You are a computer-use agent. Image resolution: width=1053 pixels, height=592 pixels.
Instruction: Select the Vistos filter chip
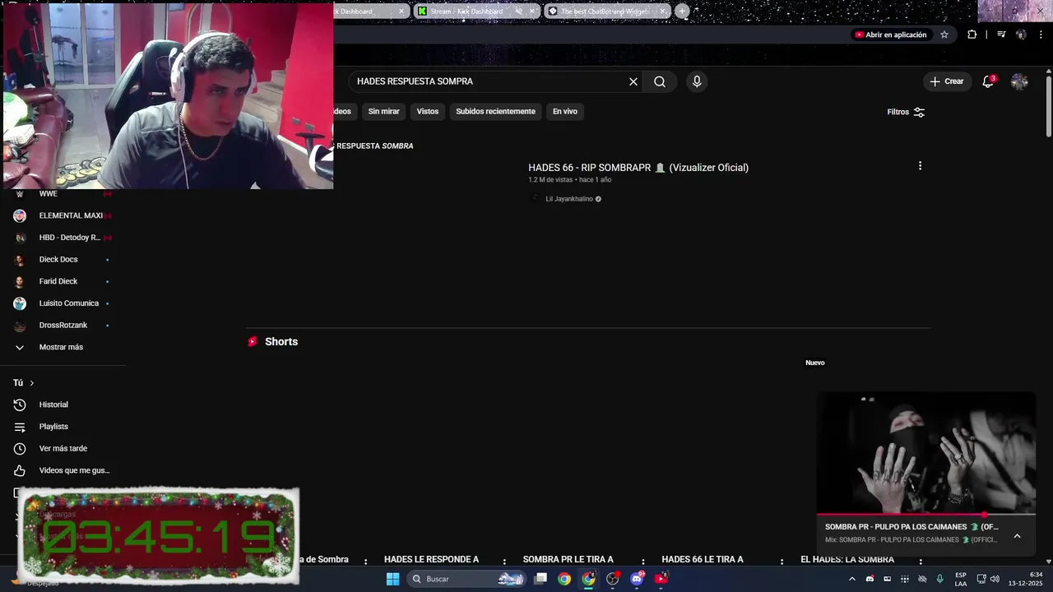428,111
